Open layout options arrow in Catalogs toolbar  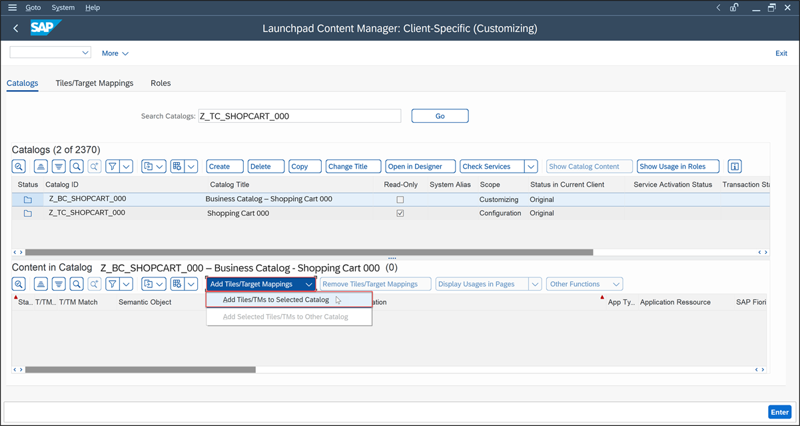coord(191,167)
